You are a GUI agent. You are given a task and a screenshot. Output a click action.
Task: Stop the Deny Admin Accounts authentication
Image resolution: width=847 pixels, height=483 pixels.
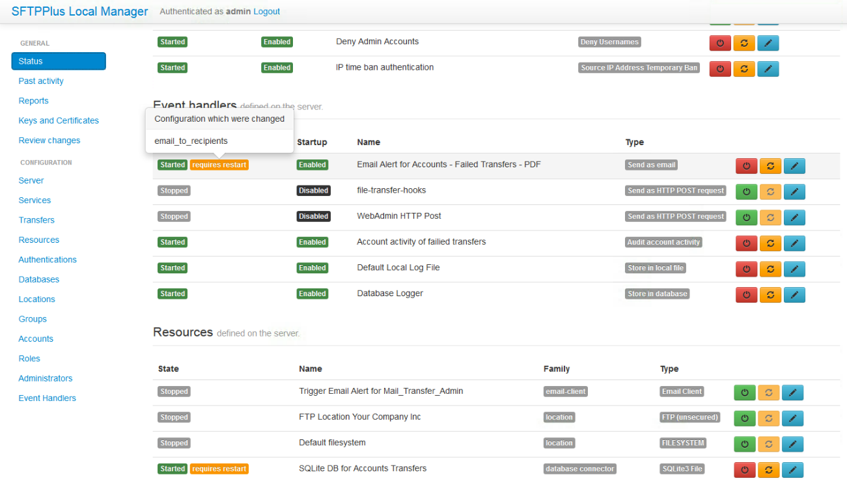point(719,43)
